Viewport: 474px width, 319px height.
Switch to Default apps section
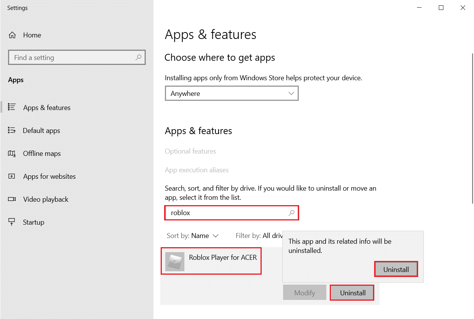pos(41,130)
